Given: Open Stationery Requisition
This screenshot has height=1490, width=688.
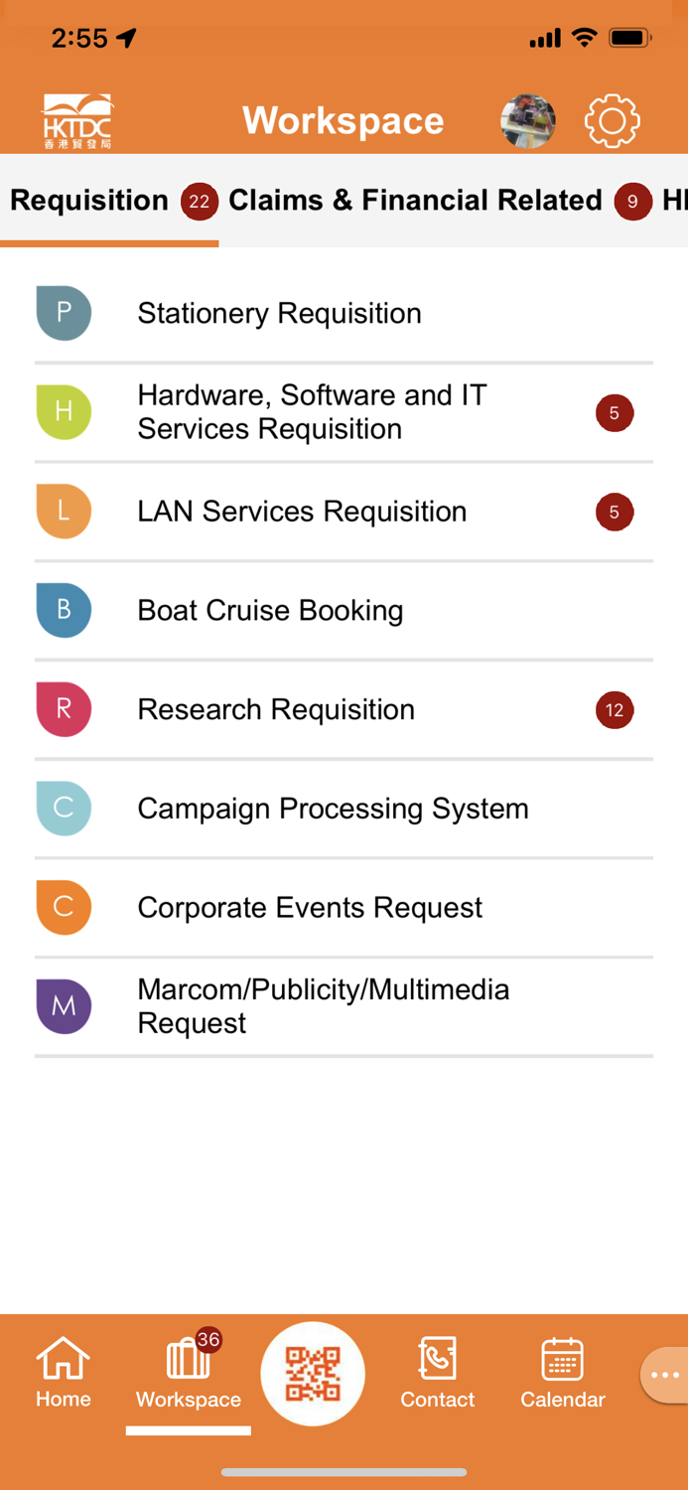Looking at the screenshot, I should click(x=279, y=312).
